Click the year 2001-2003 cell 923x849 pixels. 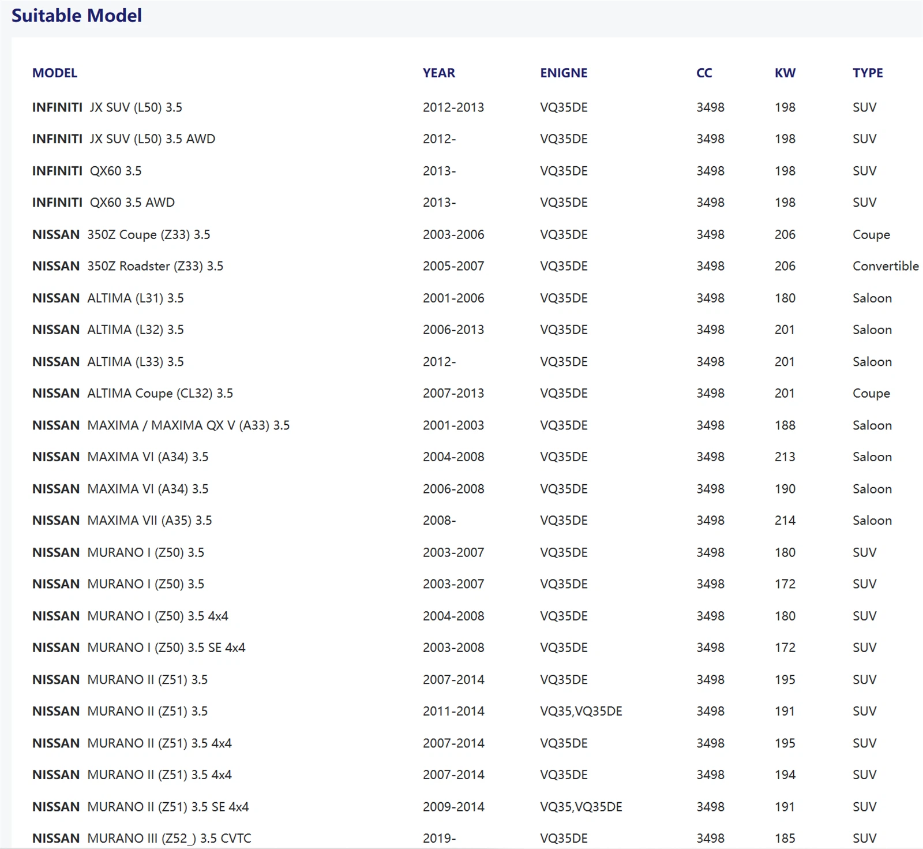click(453, 425)
